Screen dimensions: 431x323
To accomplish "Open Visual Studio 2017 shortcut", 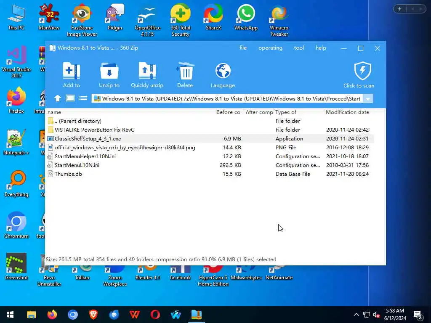I will pyautogui.click(x=16, y=62).
